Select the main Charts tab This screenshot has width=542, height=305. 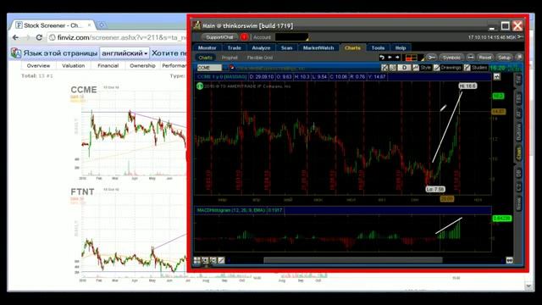pyautogui.click(x=352, y=47)
